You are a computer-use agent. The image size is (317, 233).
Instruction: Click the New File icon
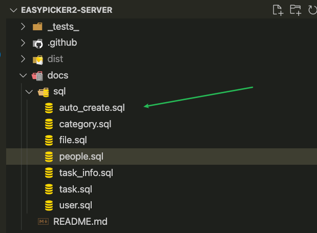(278, 10)
